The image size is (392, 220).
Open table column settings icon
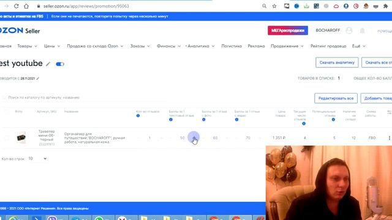coord(390,112)
